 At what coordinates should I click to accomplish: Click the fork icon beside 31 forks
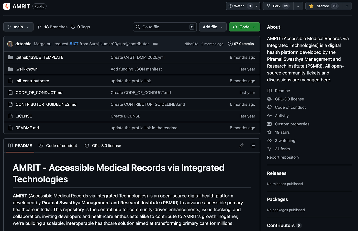pos(269,149)
